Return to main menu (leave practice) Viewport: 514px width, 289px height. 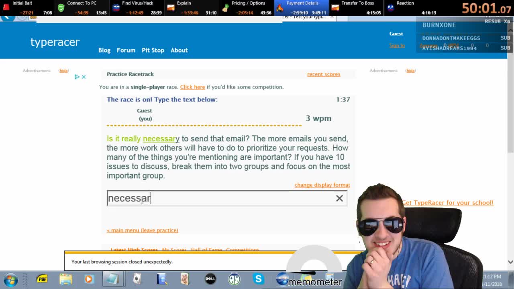143,230
